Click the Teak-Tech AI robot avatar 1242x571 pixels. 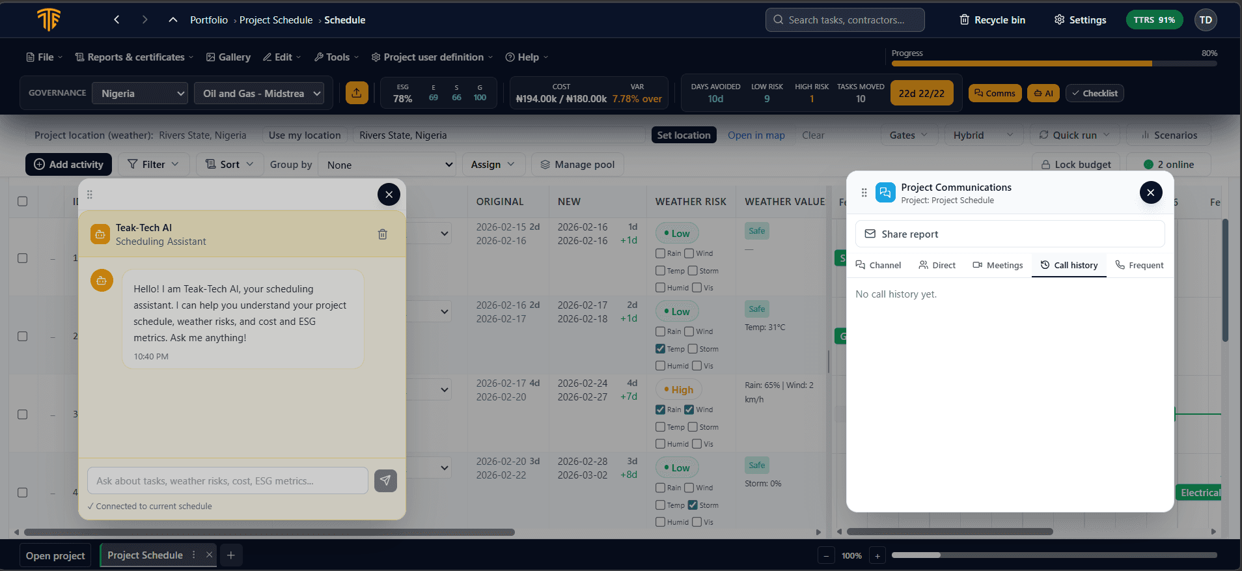[100, 234]
